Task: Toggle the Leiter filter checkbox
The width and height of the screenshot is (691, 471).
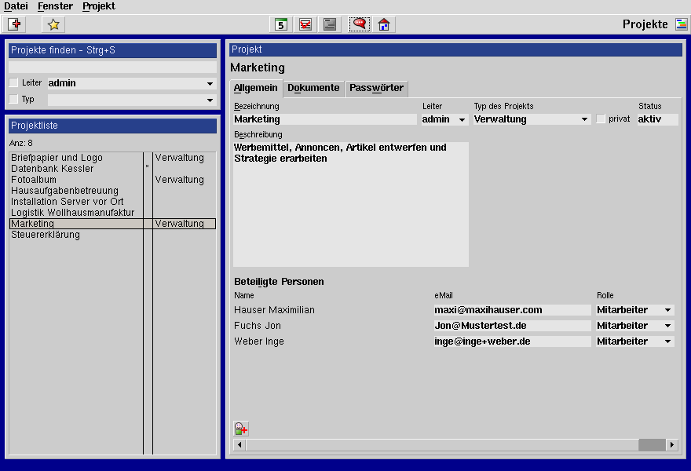Action: coord(13,82)
